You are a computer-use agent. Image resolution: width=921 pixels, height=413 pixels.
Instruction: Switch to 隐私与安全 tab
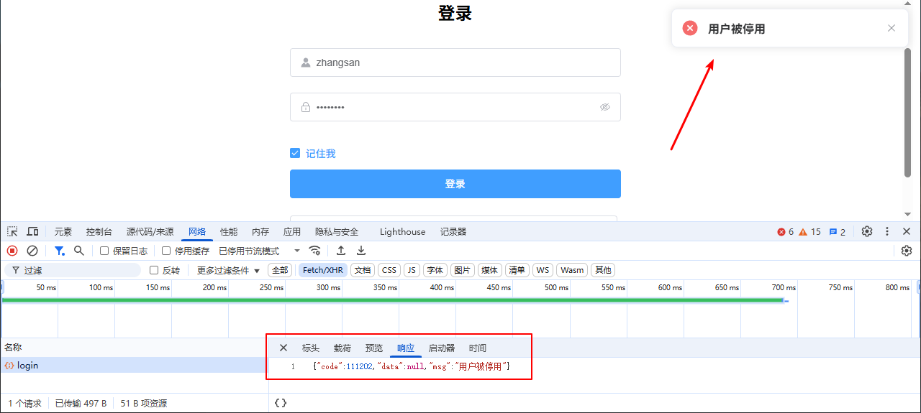pos(337,231)
